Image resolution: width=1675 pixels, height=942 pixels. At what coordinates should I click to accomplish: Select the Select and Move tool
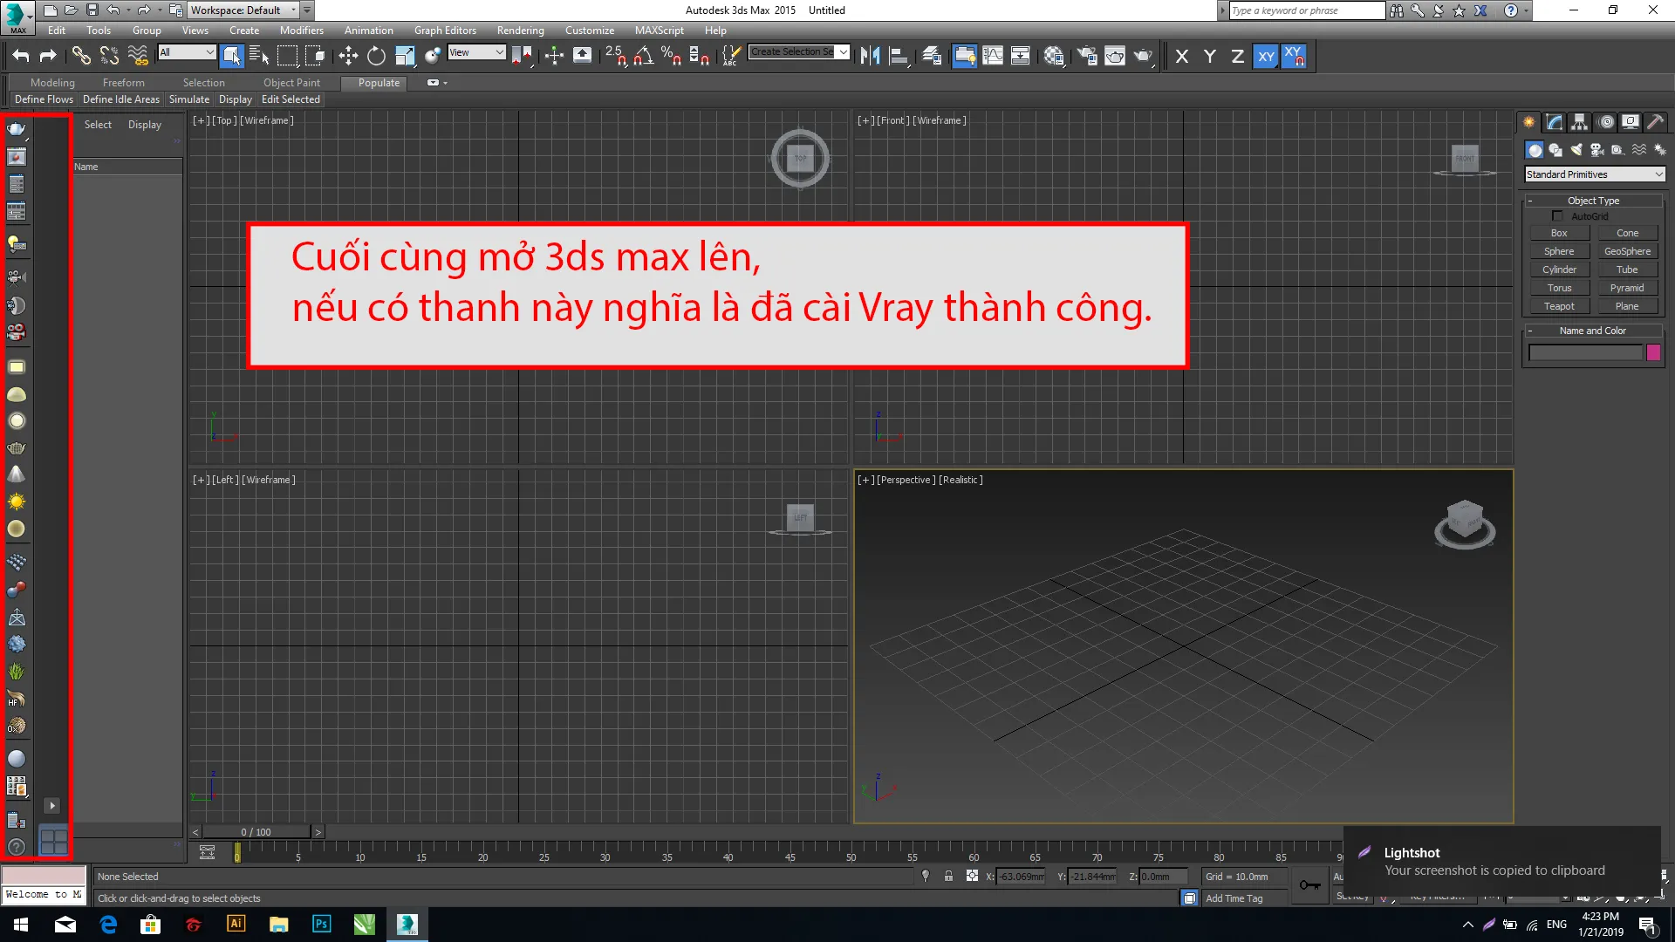(x=348, y=56)
